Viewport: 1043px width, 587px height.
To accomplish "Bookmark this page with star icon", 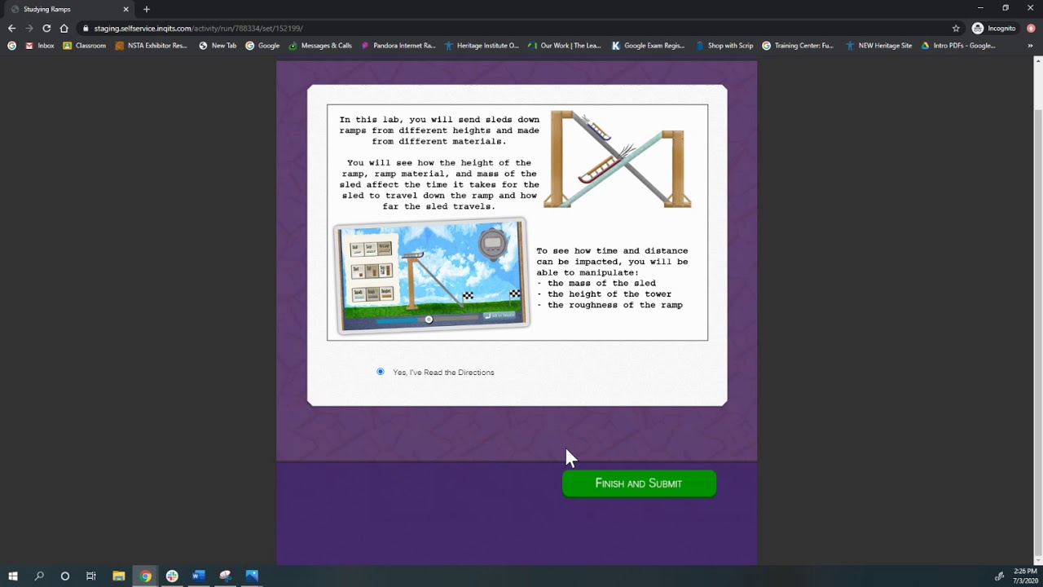I will click(x=956, y=28).
